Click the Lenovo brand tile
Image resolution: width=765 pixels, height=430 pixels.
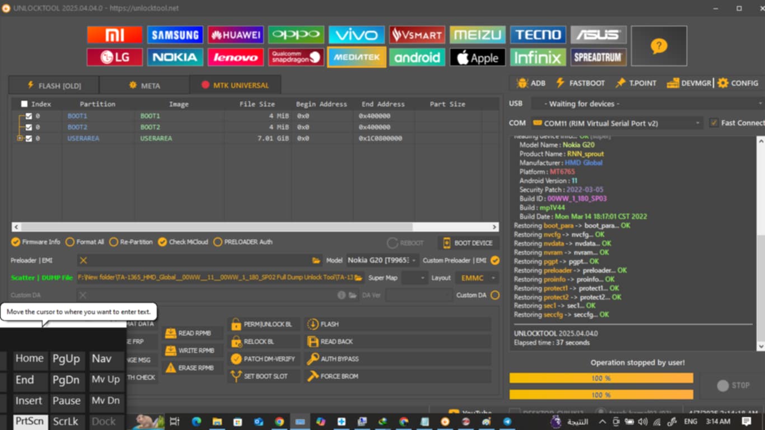(x=235, y=57)
